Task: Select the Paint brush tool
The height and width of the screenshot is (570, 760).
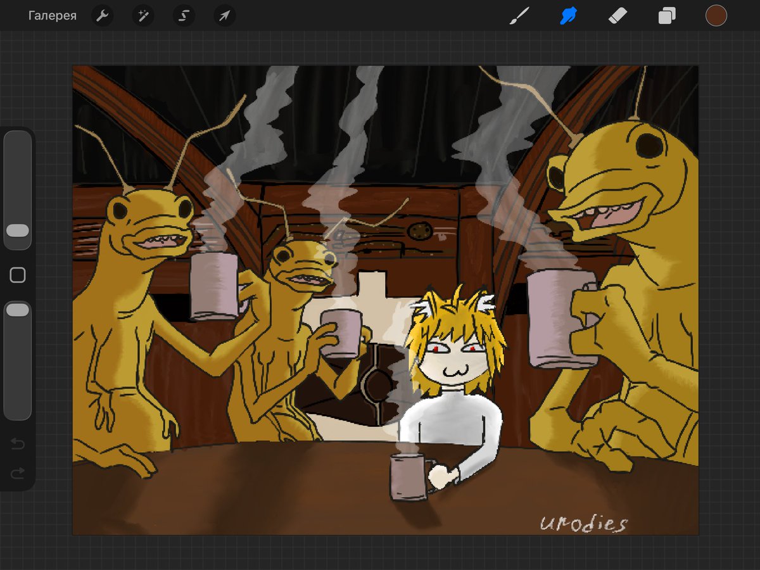Action: 519,16
